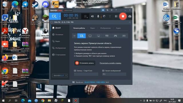Viewport: 183px width, 103px height.
Task: Open File Explorer from the taskbar
Action: 49,100
